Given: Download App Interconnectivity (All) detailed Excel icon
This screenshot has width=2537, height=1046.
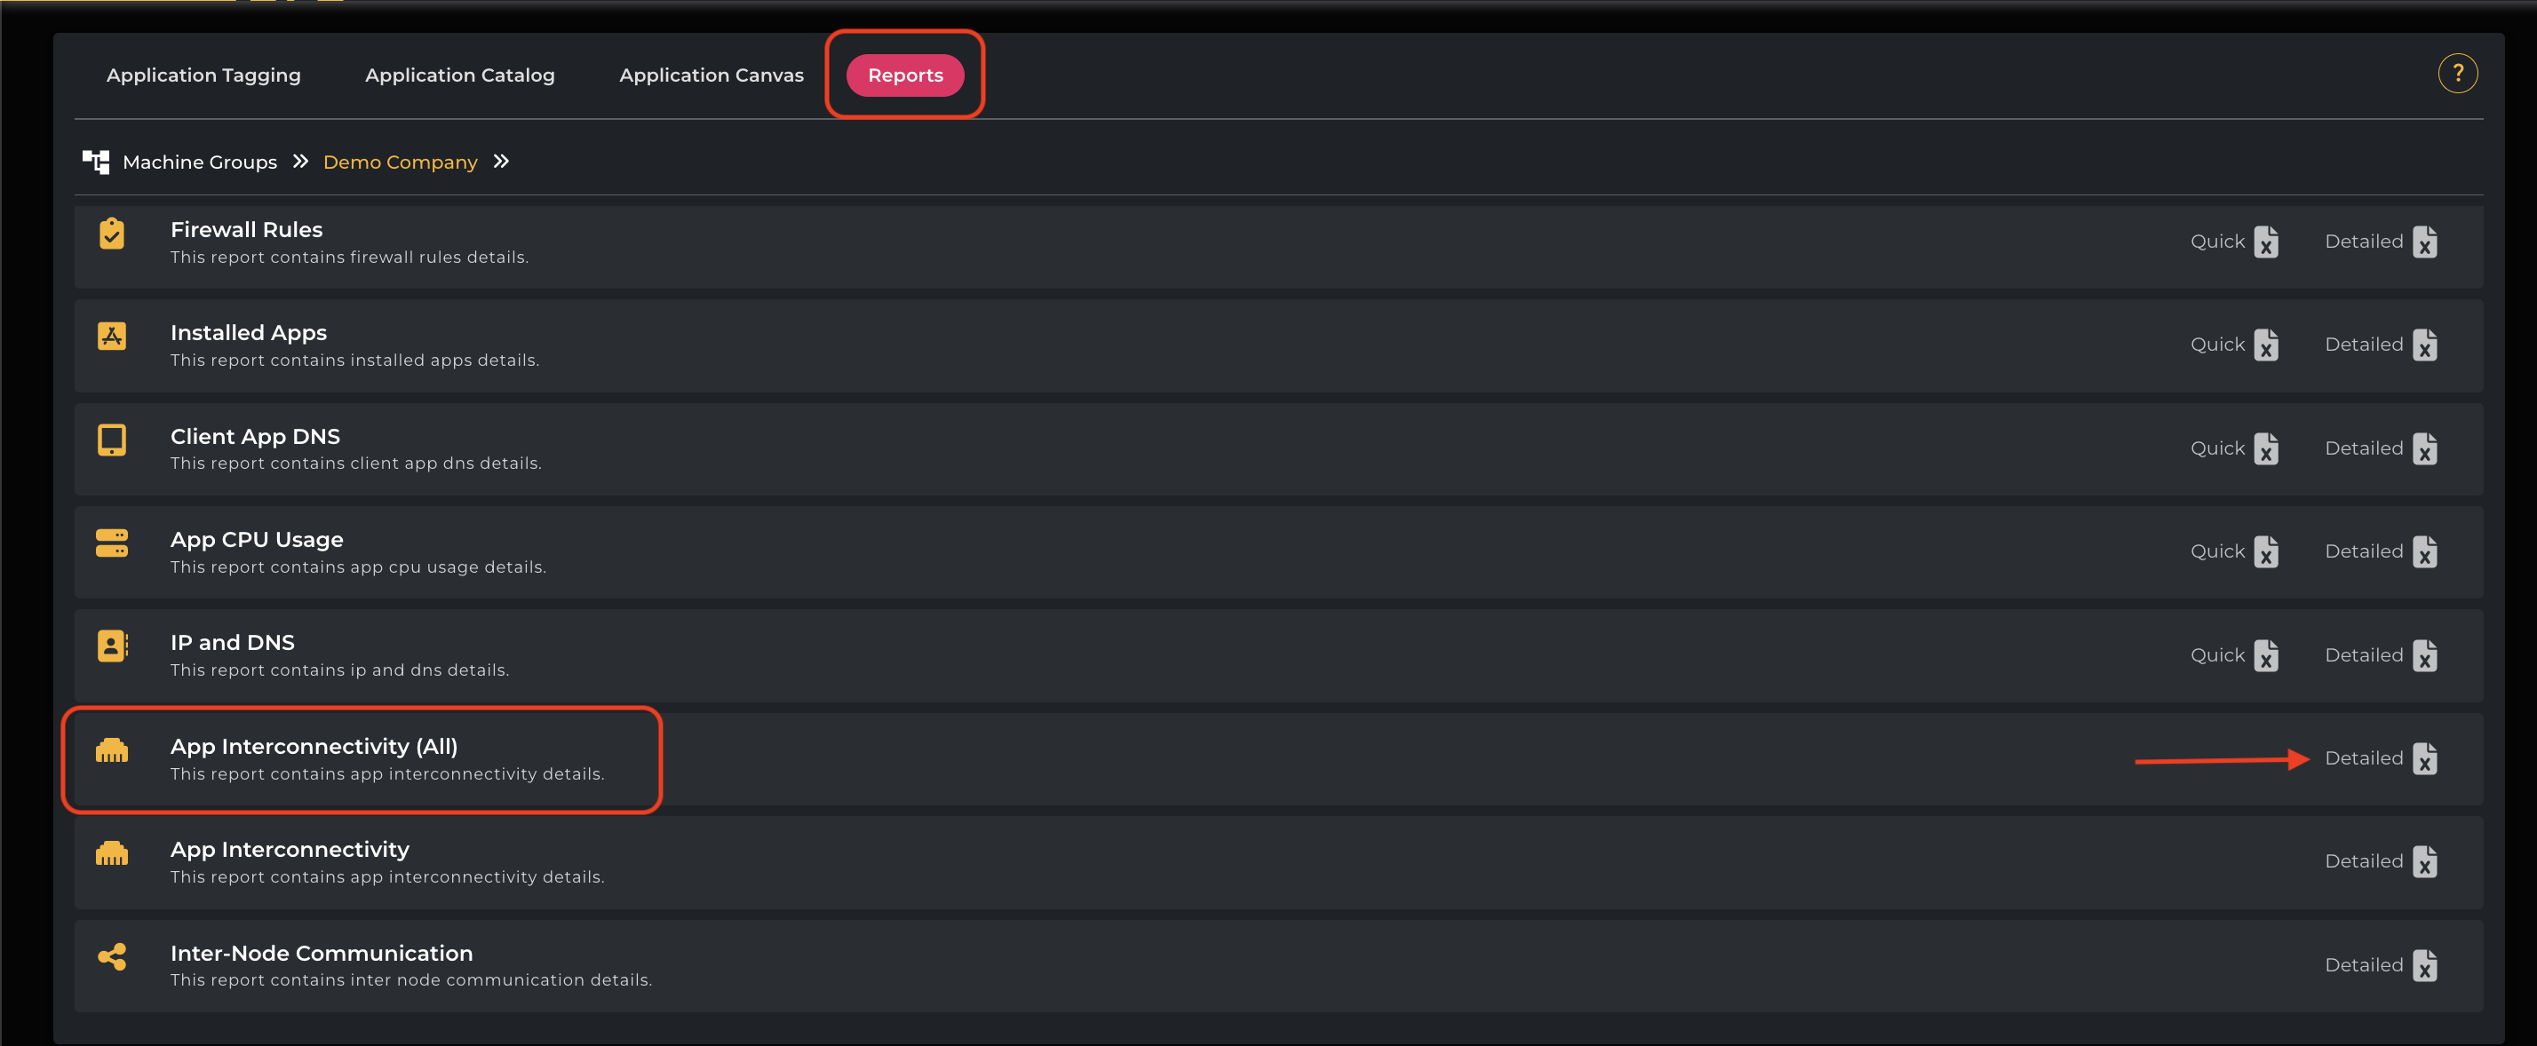Looking at the screenshot, I should click(x=2425, y=758).
